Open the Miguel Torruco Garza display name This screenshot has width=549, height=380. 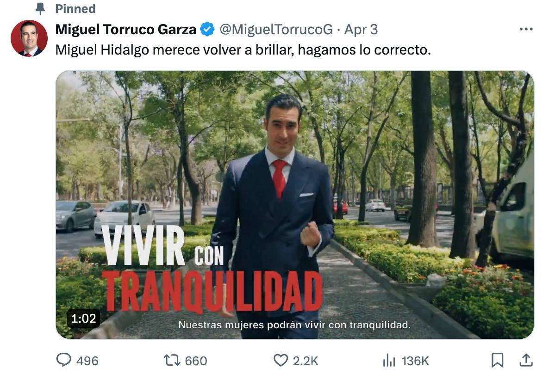coord(126,30)
